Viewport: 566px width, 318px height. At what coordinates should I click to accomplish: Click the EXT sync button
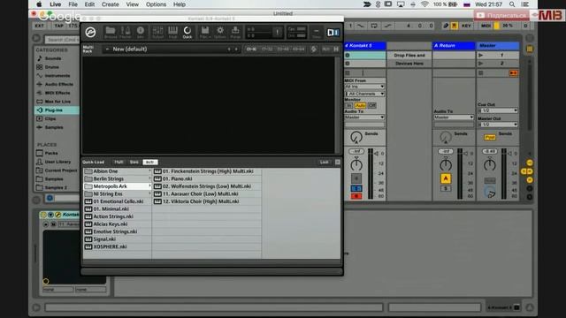point(39,26)
